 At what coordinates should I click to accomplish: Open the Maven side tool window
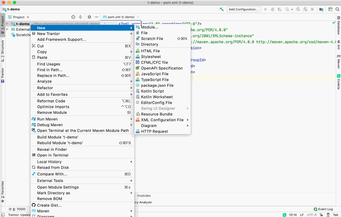coord(339,62)
